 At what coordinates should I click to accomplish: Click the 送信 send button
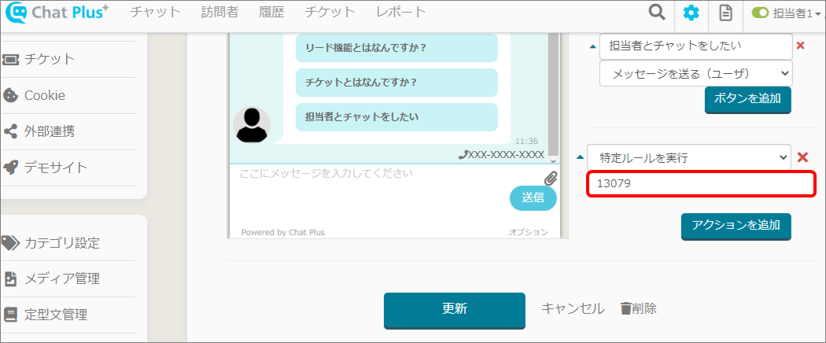tap(533, 198)
